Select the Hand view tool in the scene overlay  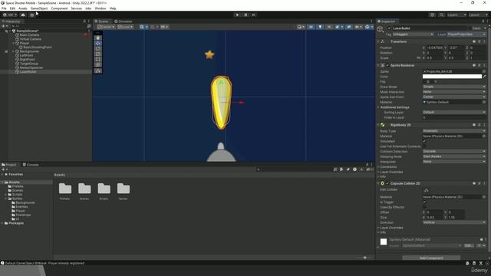point(98,38)
